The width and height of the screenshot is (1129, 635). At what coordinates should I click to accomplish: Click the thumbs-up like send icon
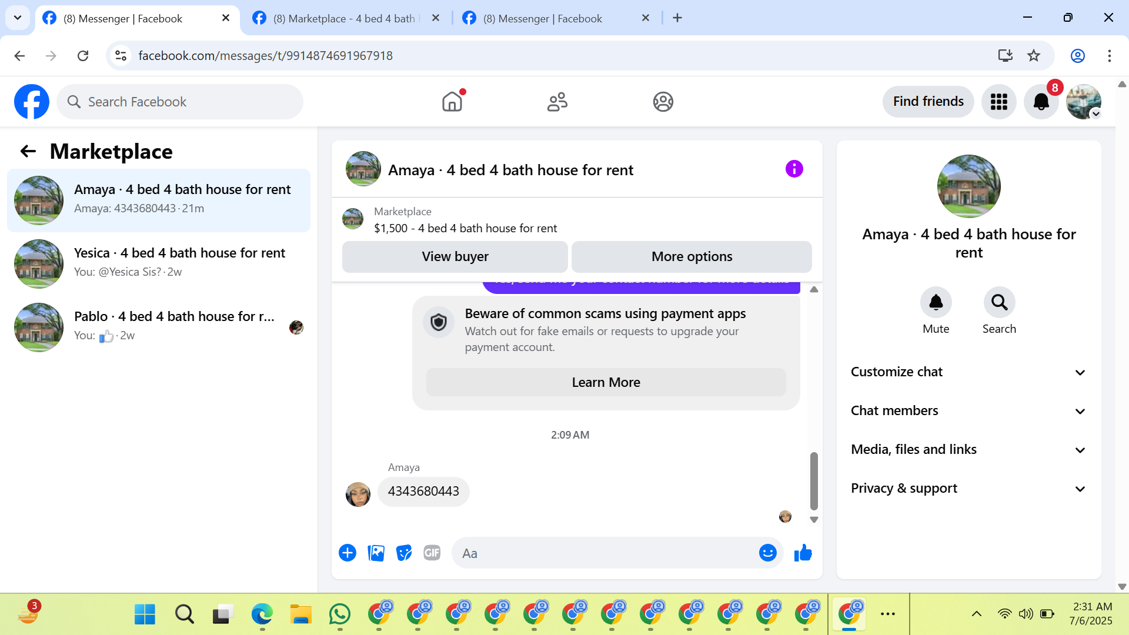point(803,553)
